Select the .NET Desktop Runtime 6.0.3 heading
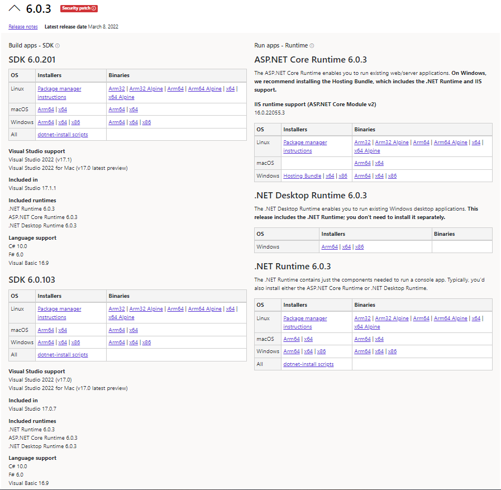This screenshot has width=501, height=490. 311,196
